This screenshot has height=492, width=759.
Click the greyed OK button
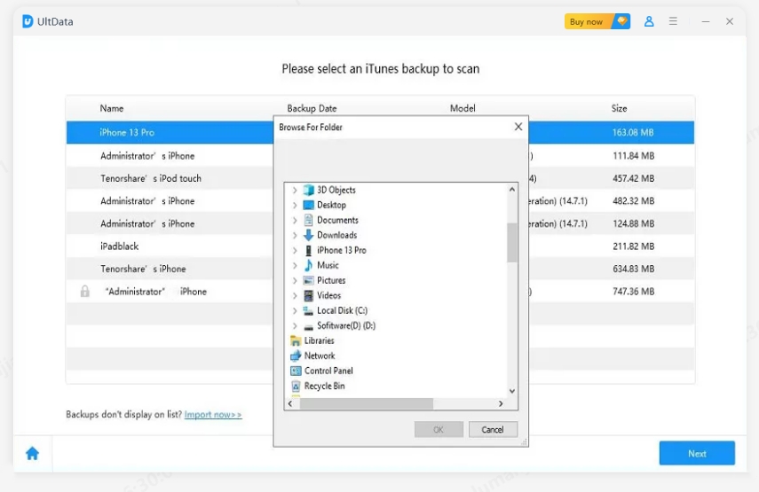pos(439,429)
